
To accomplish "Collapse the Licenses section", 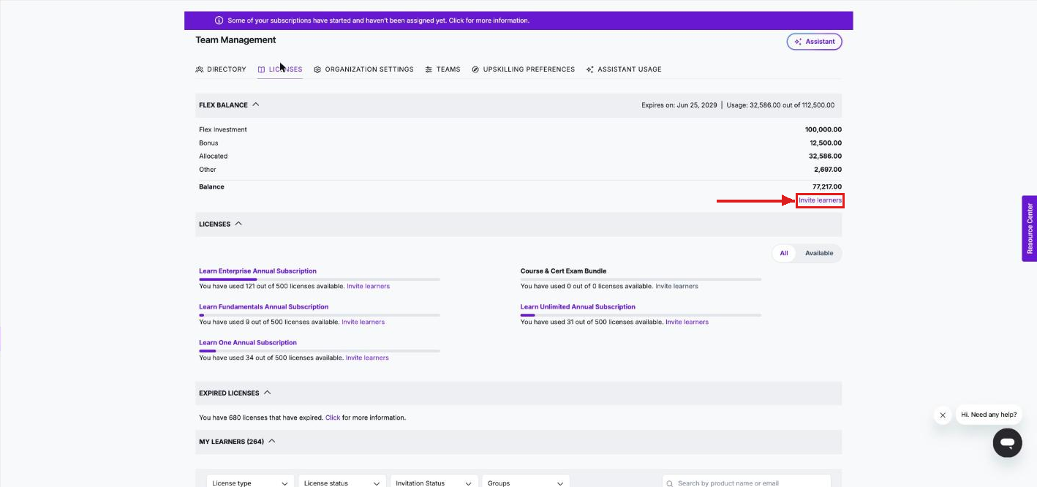I will click(x=238, y=224).
